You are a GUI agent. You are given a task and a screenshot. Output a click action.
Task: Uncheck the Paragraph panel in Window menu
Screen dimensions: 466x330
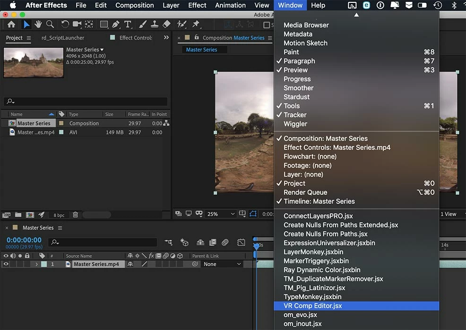click(x=356, y=61)
